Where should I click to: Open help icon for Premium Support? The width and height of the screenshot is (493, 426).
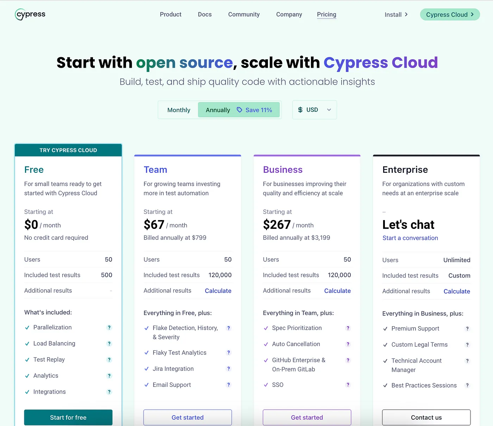[467, 329]
